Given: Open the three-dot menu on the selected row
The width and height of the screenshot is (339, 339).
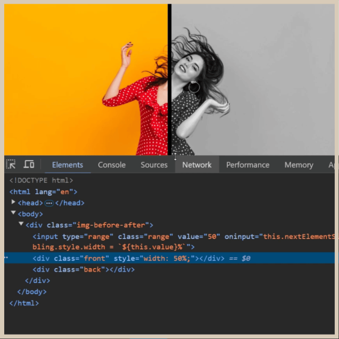Looking at the screenshot, I should point(6,258).
